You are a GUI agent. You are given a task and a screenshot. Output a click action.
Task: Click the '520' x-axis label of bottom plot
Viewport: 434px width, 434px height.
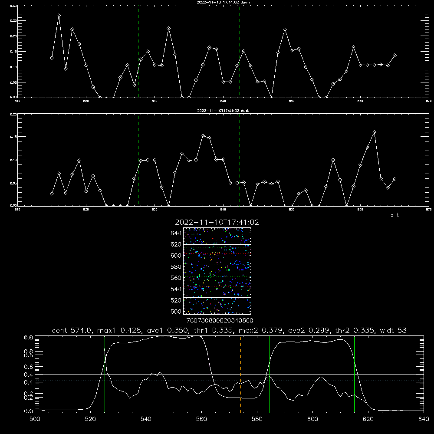[x=90, y=419]
